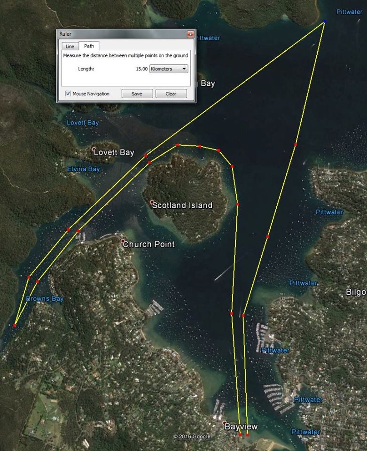Select the Path tab in Ruler
Viewport: 367px width, 451px height.
click(x=89, y=46)
